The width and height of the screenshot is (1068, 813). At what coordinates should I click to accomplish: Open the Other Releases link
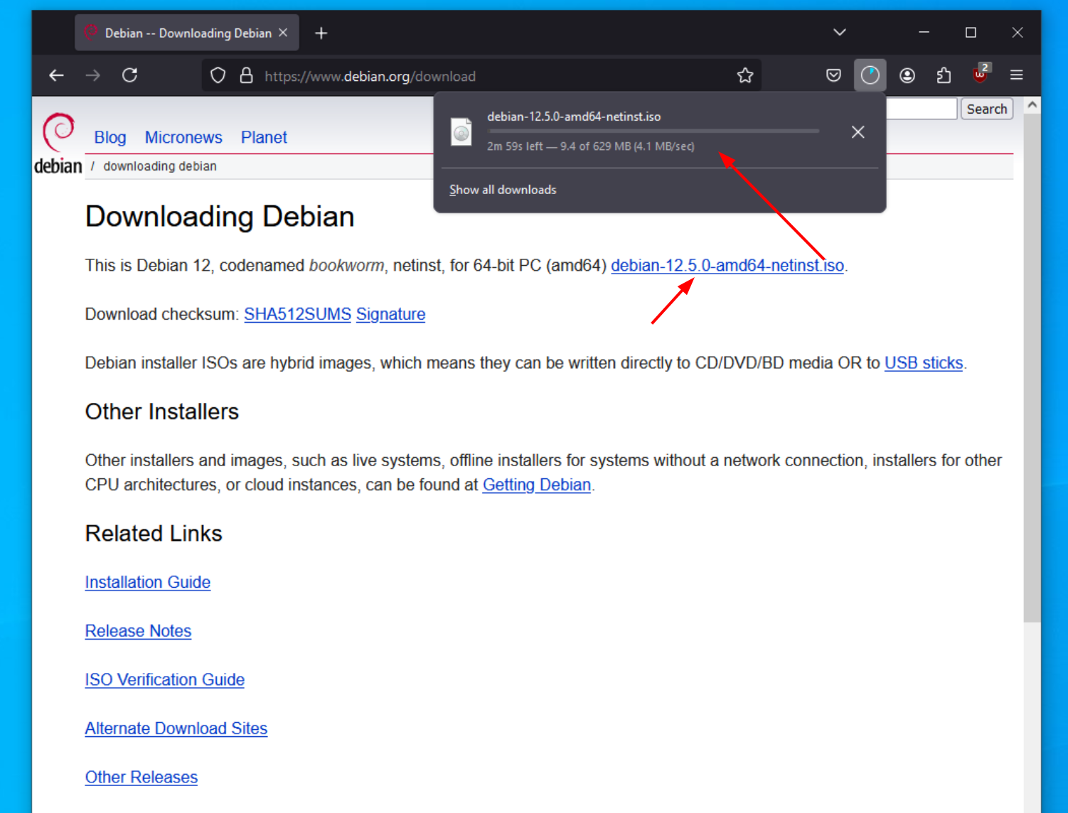pyautogui.click(x=141, y=777)
